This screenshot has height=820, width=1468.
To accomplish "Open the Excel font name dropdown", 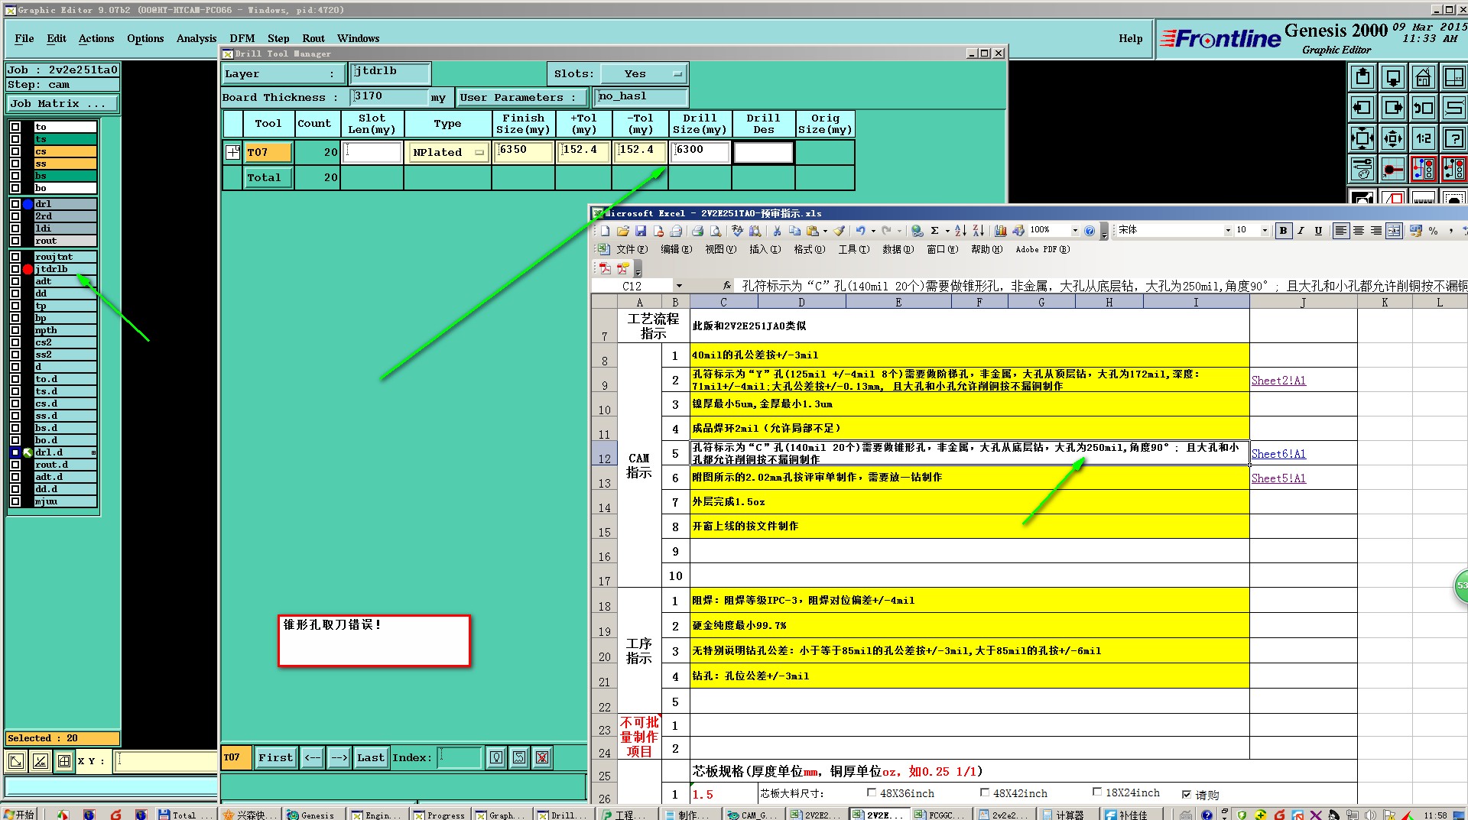I will (1228, 230).
